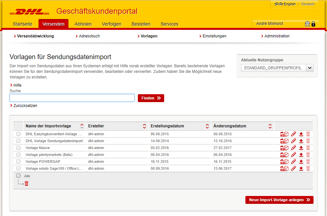Sort by Name der Importvorlage column
This screenshot has height=216, width=327.
(82, 126)
